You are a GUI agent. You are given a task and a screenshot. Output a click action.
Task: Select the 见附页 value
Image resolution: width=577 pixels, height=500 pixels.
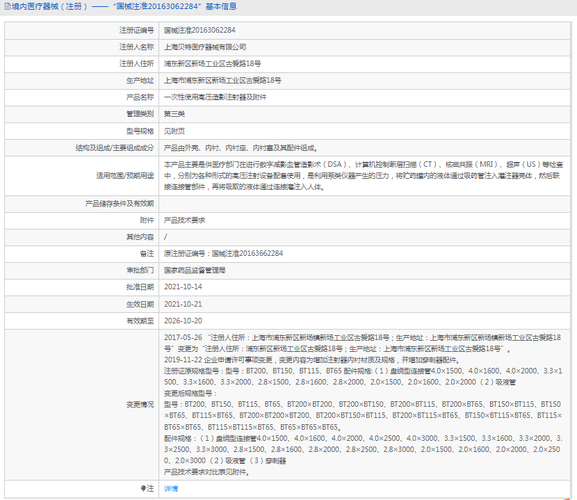tap(174, 131)
